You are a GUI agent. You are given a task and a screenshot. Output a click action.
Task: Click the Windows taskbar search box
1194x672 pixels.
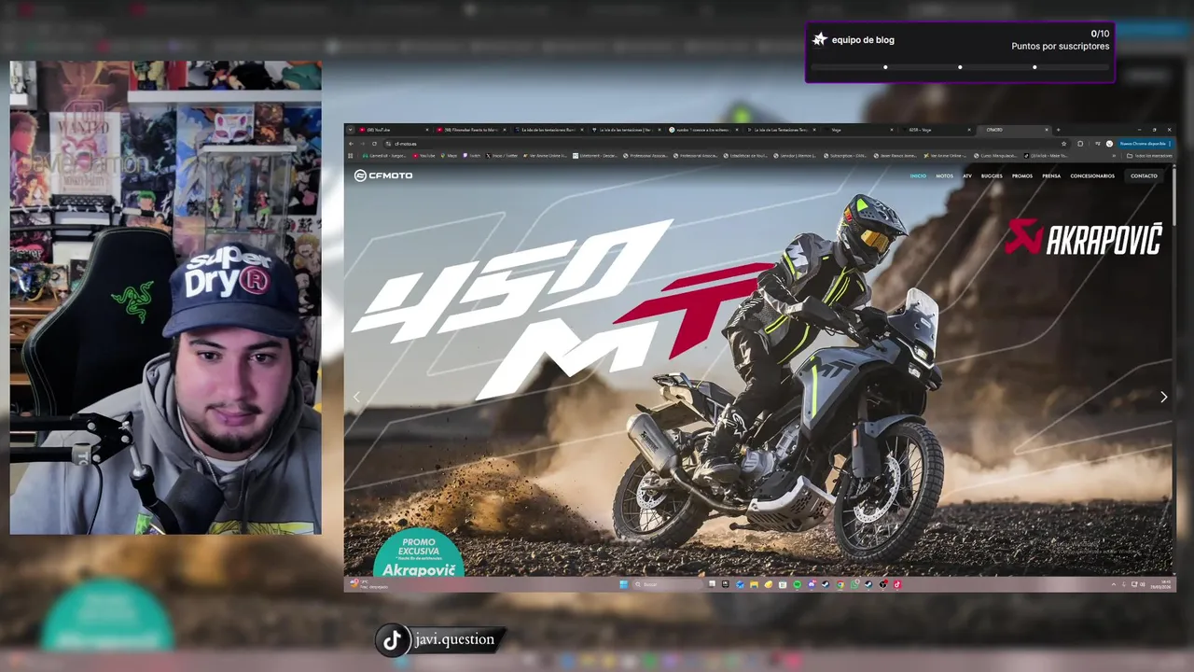pyautogui.click(x=668, y=584)
